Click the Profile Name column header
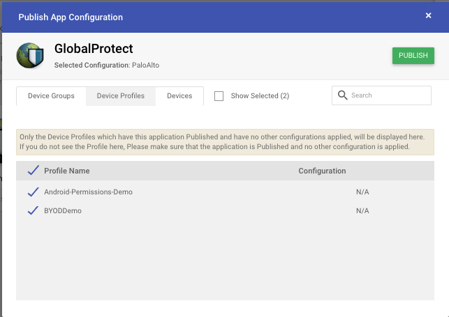 [67, 171]
